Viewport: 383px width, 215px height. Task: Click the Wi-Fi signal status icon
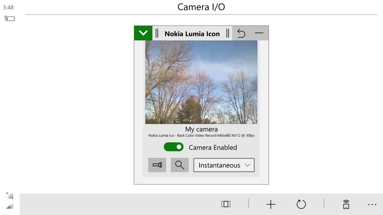10,196
